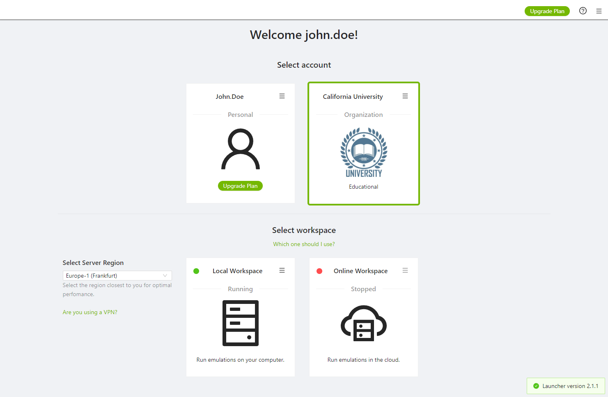Open the 'Which one should I use?' link
Viewport: 608px width, 397px height.
[x=304, y=244]
